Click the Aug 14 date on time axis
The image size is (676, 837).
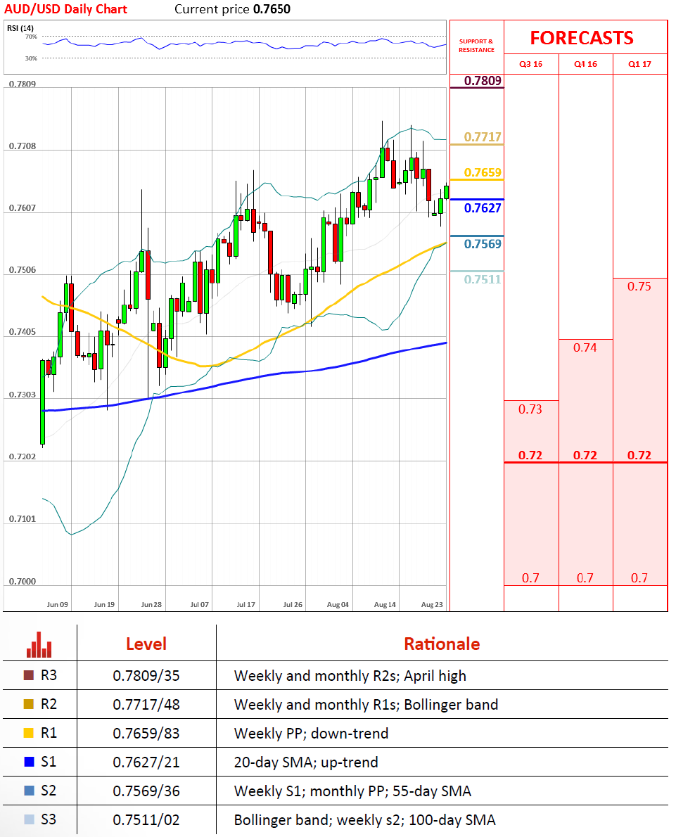pyautogui.click(x=385, y=604)
